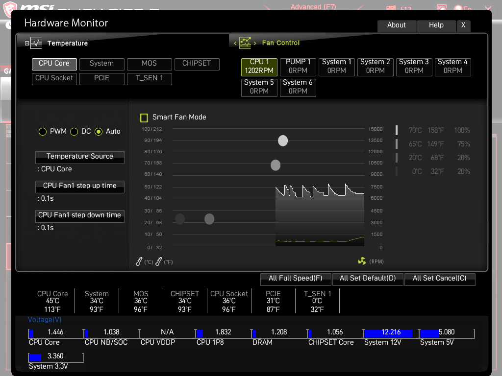Image resolution: width=502 pixels, height=376 pixels.
Task: Choose the CPU 1 fan at 1202RPM
Action: pos(259,67)
